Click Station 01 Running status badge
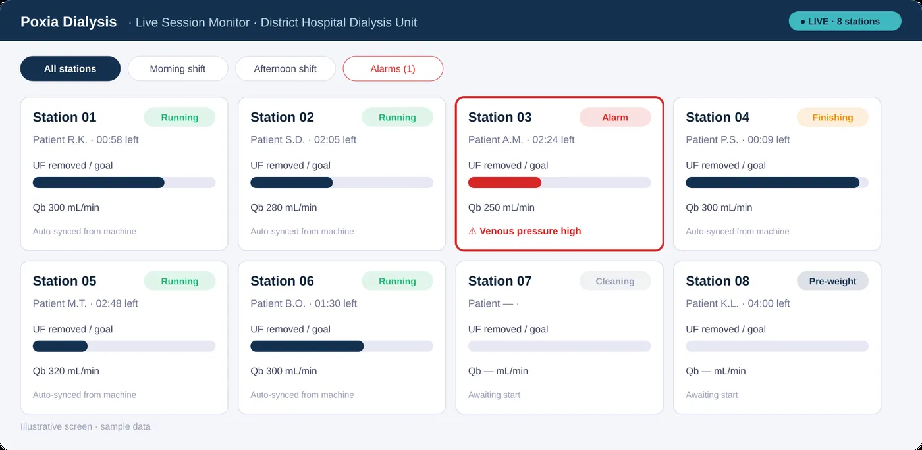Image resolution: width=922 pixels, height=450 pixels. point(180,117)
